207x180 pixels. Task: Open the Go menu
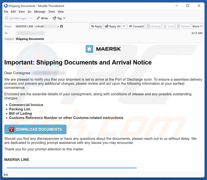coord(29,11)
